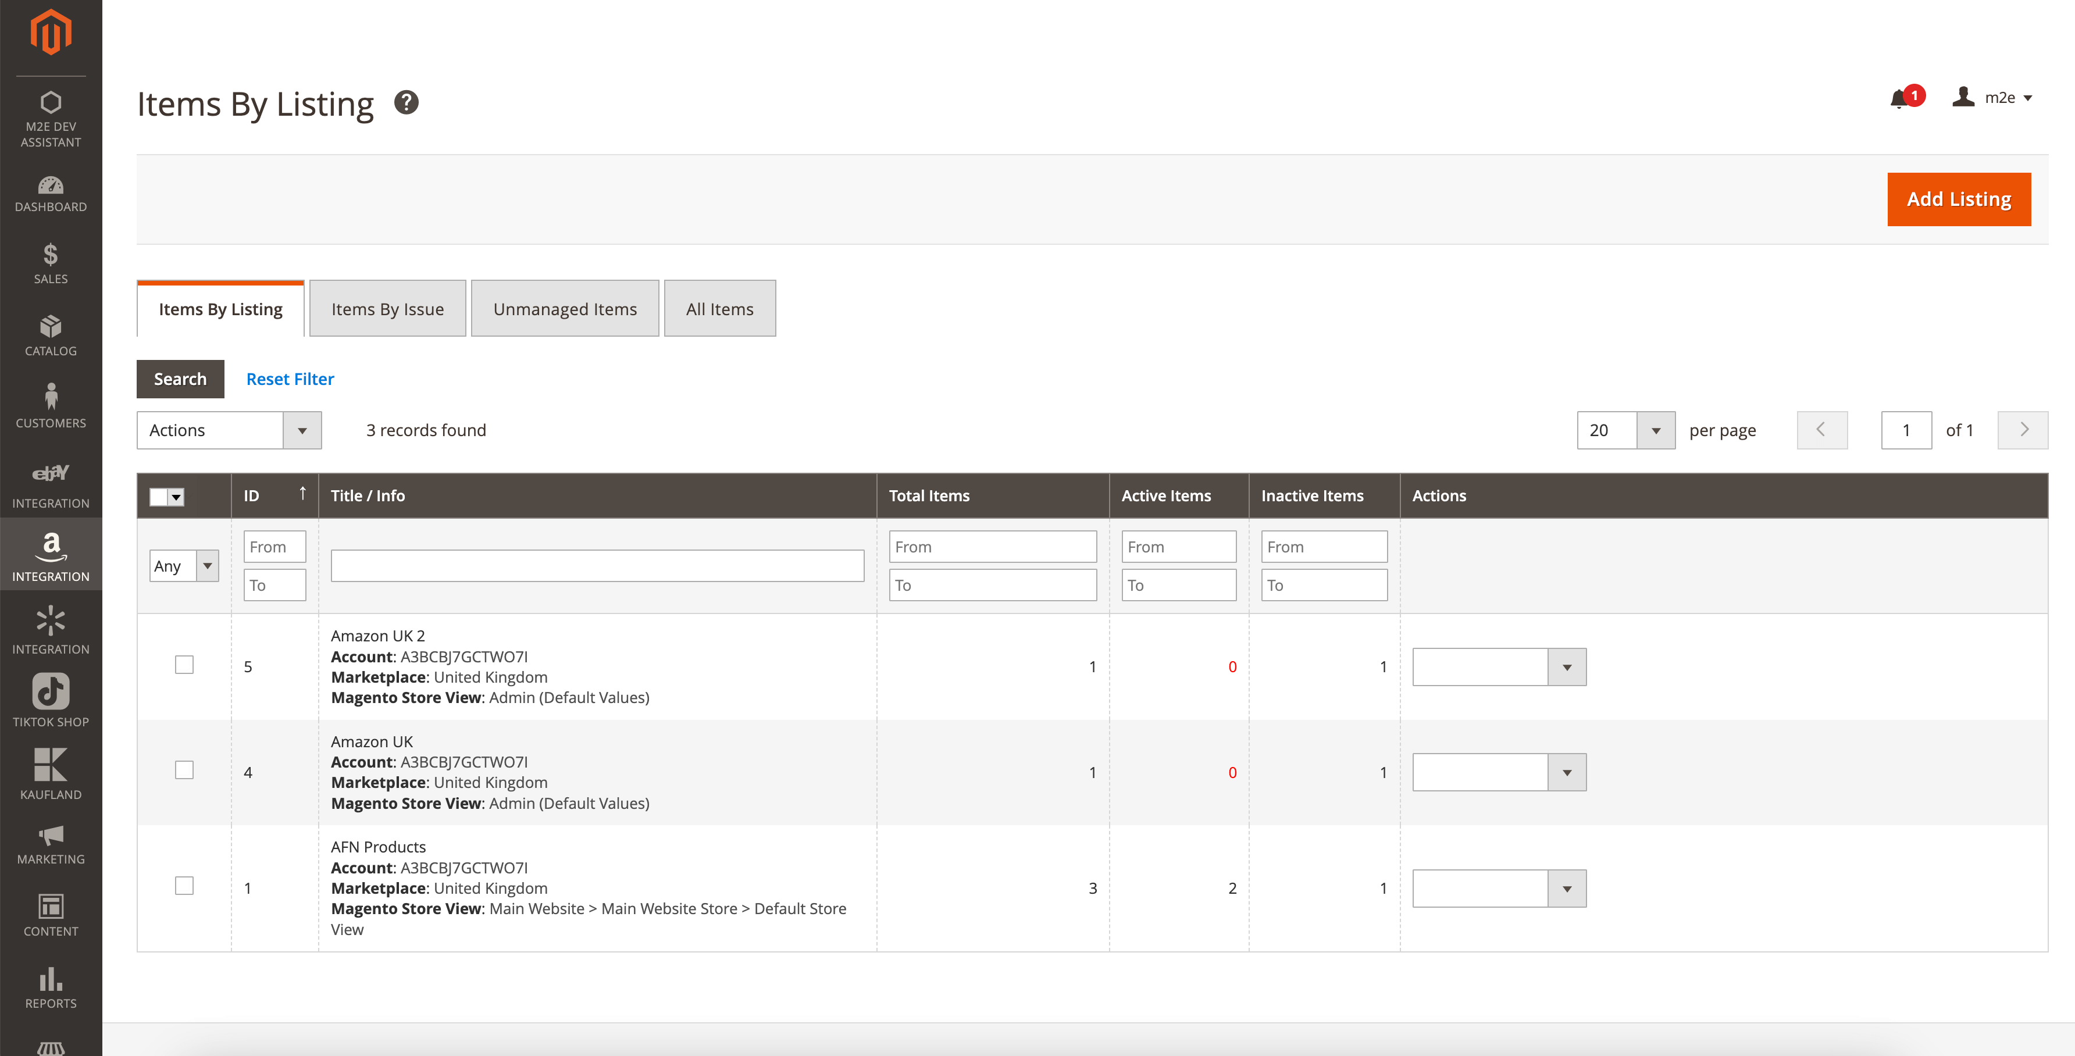Open the Dashboard gauge sidebar icon
This screenshot has height=1056, width=2075.
(51, 193)
